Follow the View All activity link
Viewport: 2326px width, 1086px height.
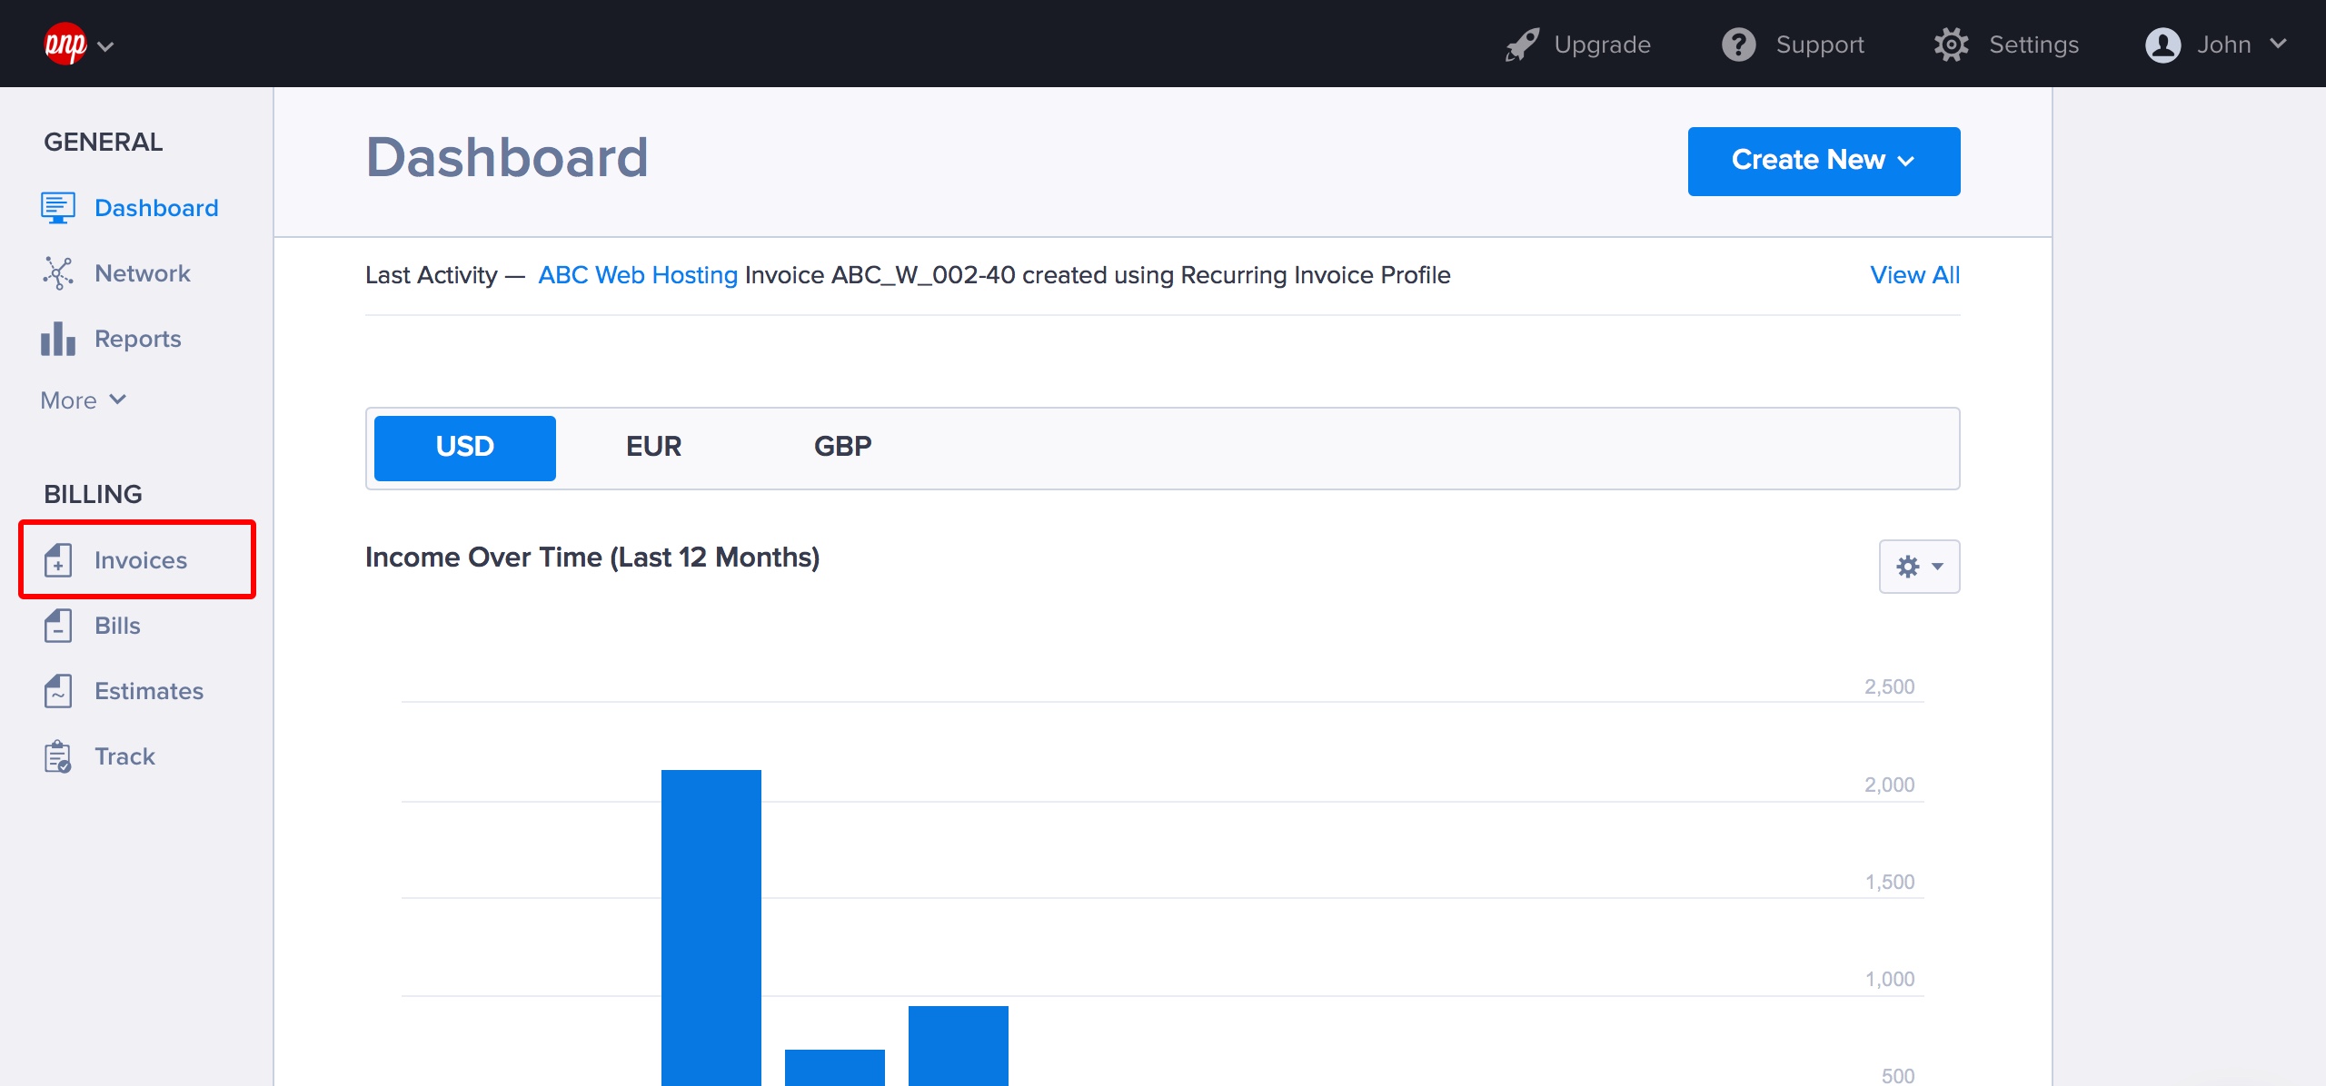pyautogui.click(x=1914, y=275)
